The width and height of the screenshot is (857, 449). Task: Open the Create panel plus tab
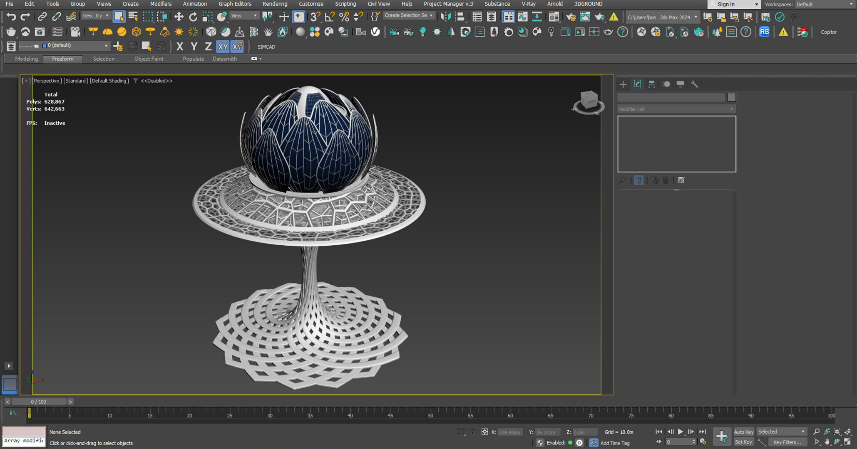(623, 84)
